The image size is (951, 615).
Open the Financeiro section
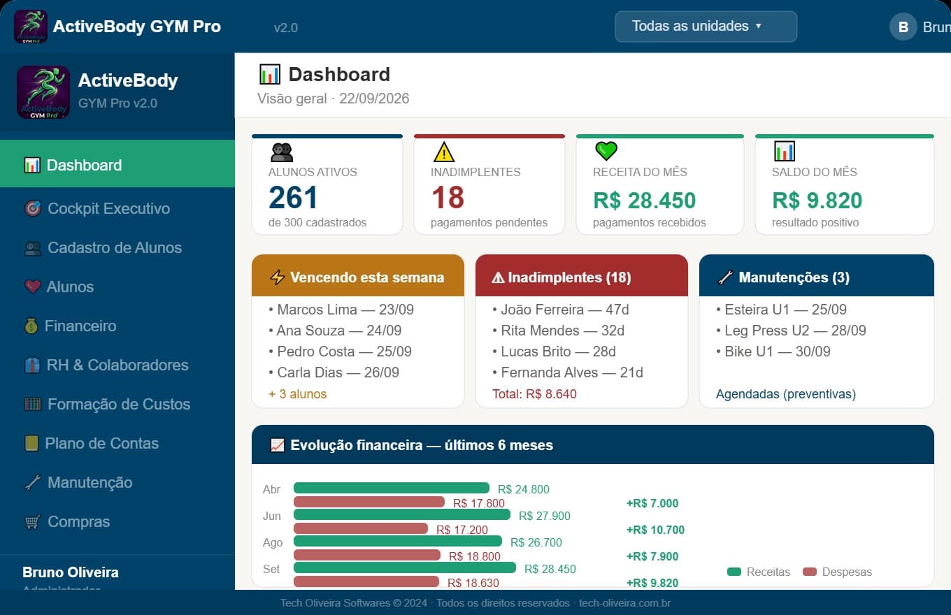(x=117, y=326)
